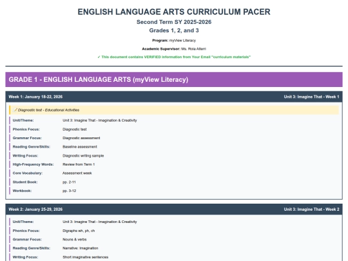Image resolution: width=348 pixels, height=261 pixels.
Task: Click the "Program:" bold label
Action: [160, 41]
